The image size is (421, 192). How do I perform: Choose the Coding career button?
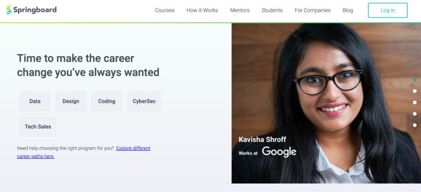(106, 101)
